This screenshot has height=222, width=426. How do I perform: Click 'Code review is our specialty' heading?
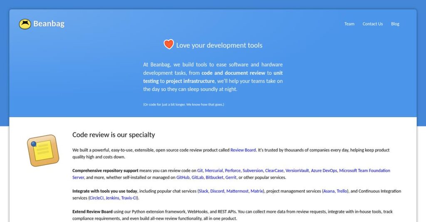pyautogui.click(x=114, y=135)
